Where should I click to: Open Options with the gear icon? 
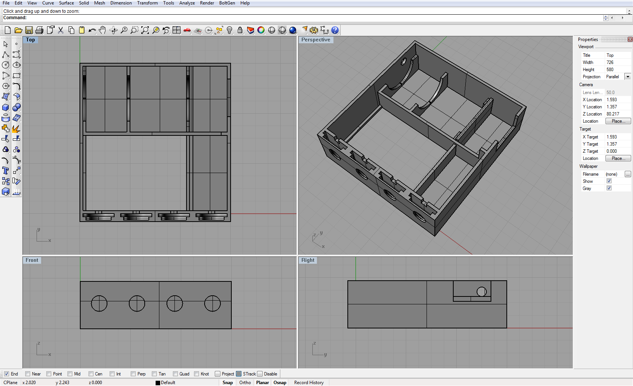313,30
